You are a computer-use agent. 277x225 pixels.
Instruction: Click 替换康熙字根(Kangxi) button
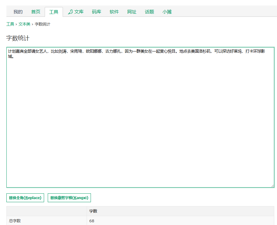click(69, 198)
